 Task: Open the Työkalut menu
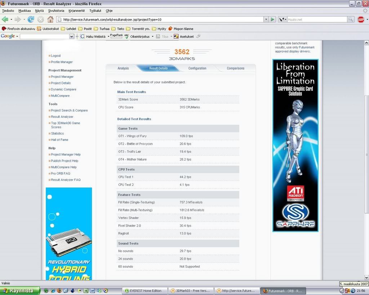[x=95, y=10]
